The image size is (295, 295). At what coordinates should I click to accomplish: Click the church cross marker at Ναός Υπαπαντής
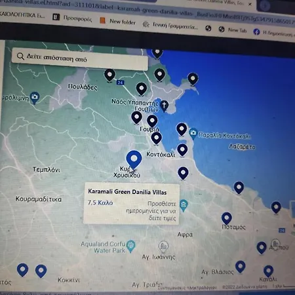pos(164,106)
